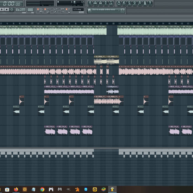Viewport: 193px width, 193px height.
Task: Expand the online news panel arrow
Action: (x=122, y=10)
